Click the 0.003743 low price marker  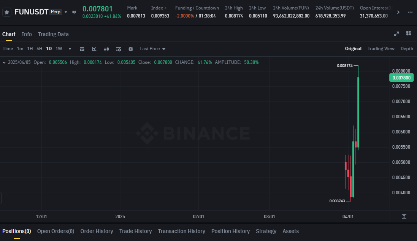337,201
